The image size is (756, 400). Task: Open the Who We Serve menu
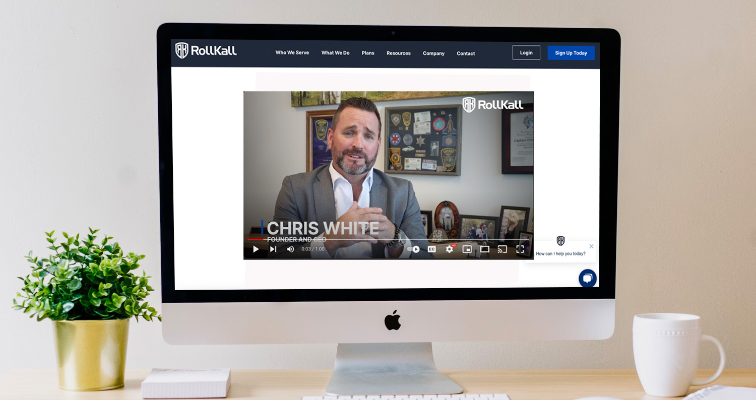click(x=292, y=52)
